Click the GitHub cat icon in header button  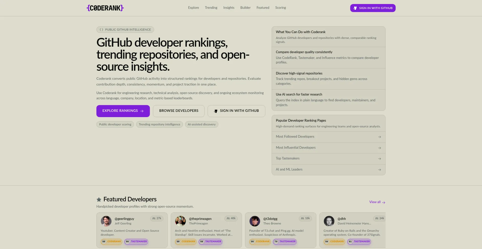[355, 8]
